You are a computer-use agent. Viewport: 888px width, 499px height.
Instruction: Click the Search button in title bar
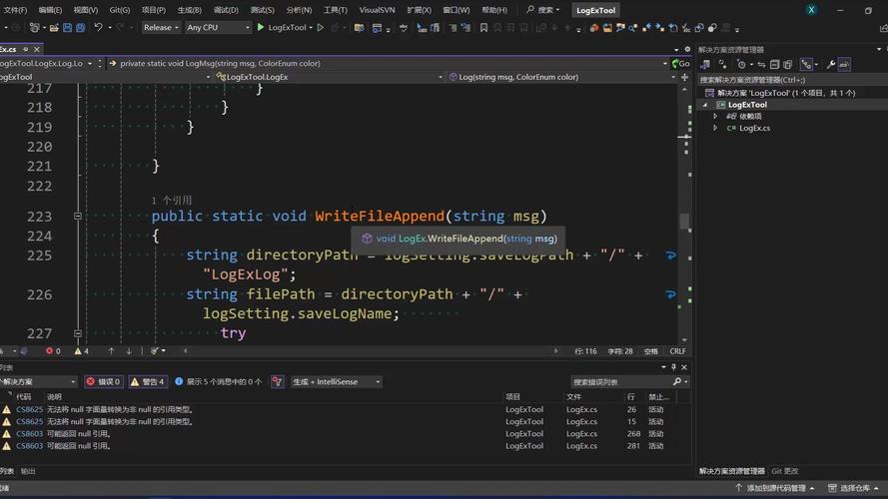[542, 10]
